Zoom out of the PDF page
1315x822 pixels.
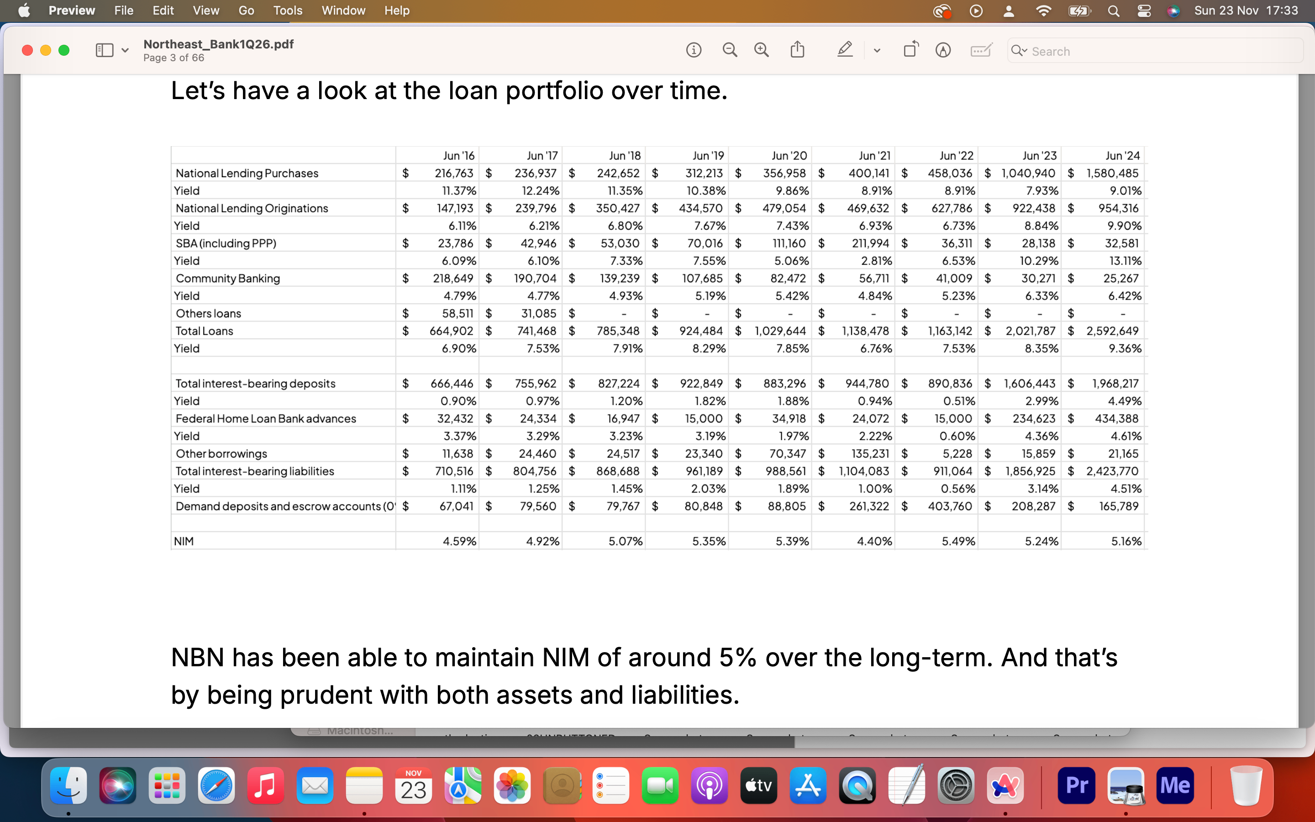(729, 51)
